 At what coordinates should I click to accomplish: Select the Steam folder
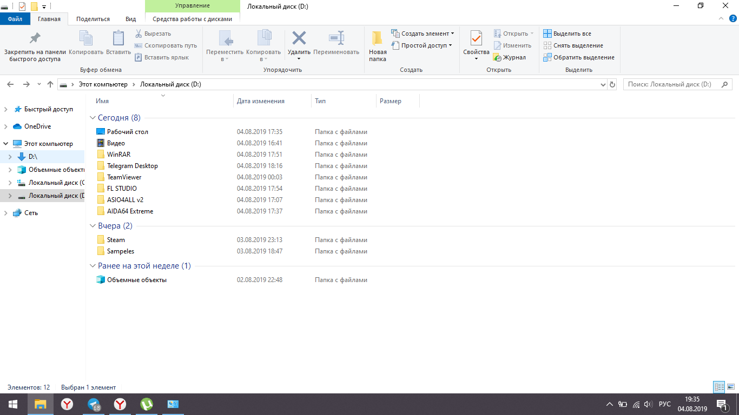[116, 240]
